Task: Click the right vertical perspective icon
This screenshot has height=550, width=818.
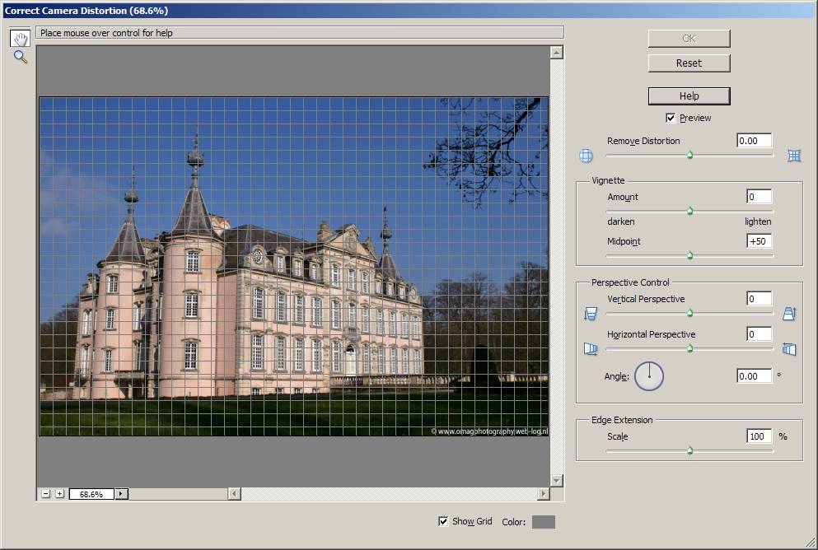Action: point(789,314)
